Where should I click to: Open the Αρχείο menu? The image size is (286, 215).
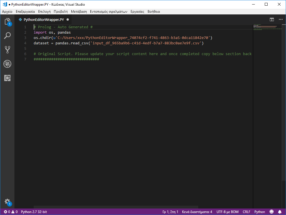pyautogui.click(x=7, y=12)
